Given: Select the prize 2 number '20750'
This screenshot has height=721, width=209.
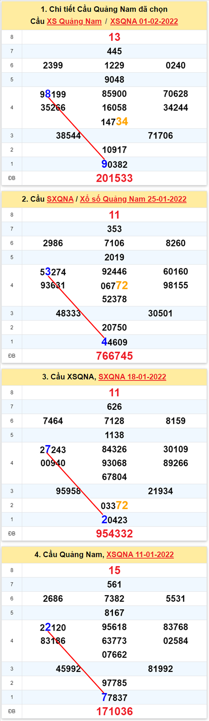Looking at the screenshot, I should click(x=115, y=328).
